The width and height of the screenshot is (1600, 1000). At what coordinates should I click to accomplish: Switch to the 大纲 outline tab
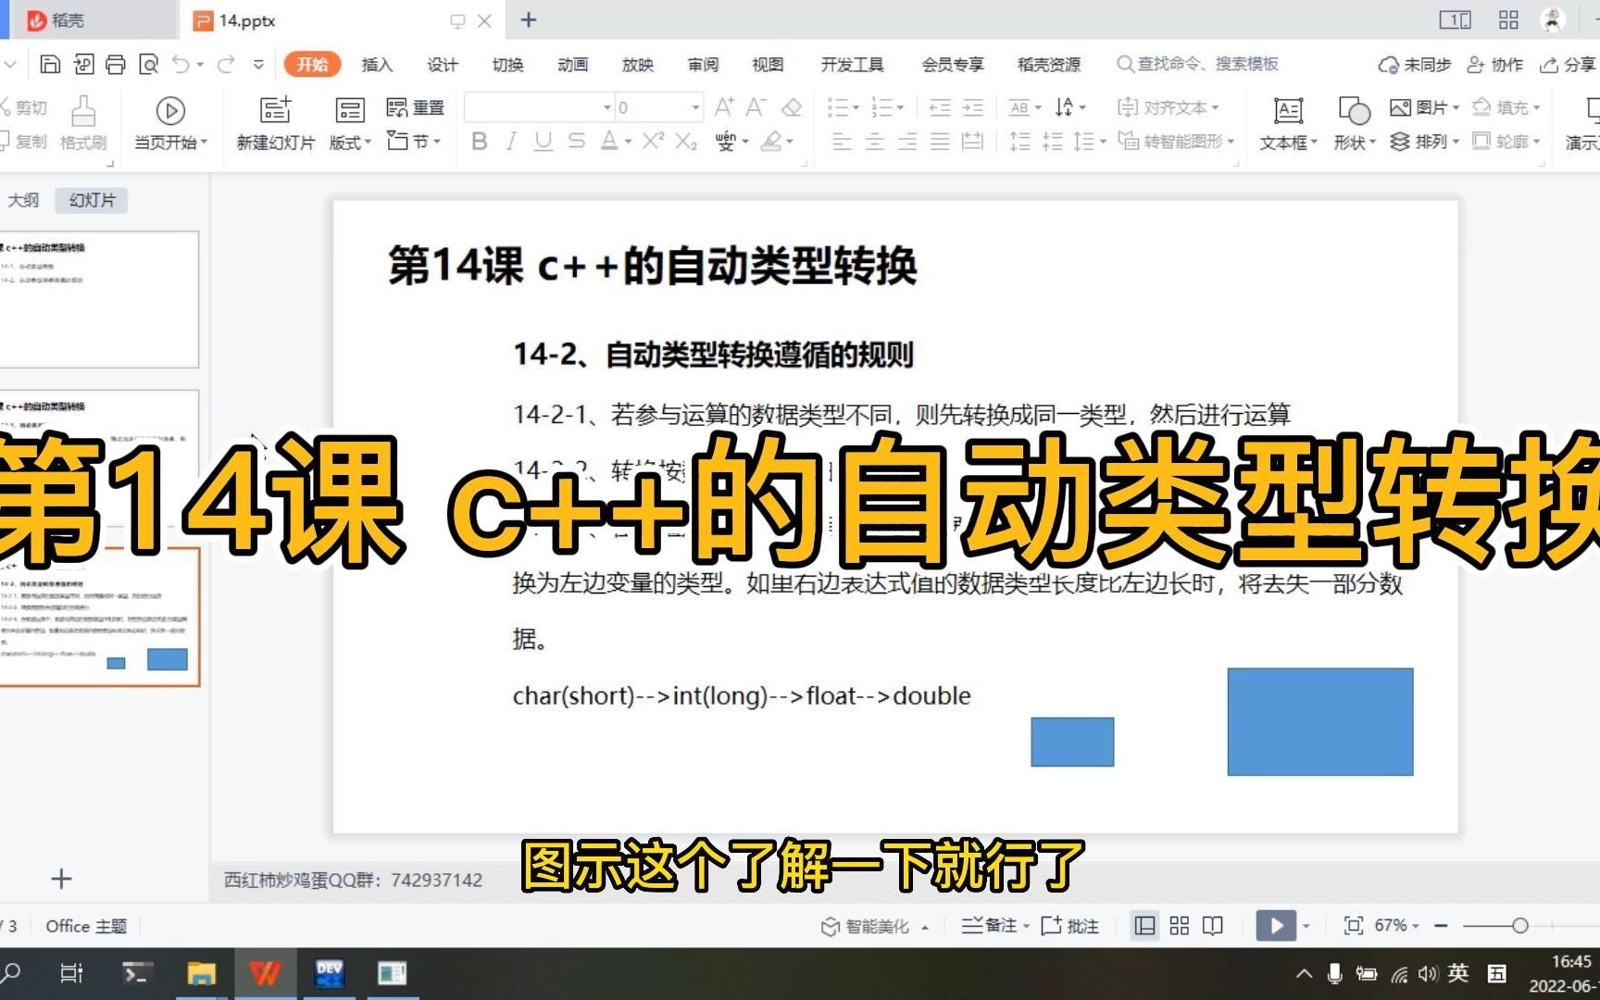coord(25,199)
